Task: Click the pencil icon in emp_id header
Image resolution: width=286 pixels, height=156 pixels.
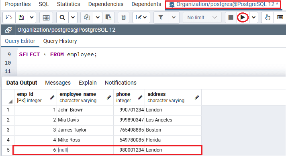Action: pos(52,97)
